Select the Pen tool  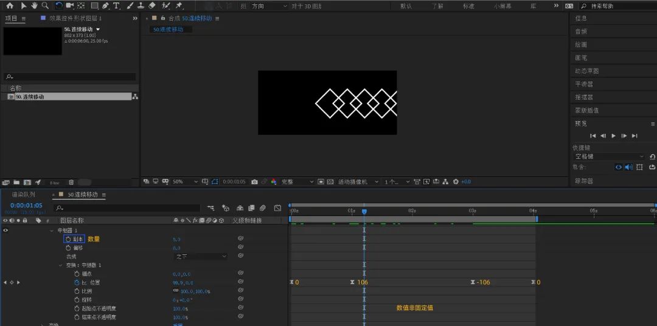coord(105,6)
